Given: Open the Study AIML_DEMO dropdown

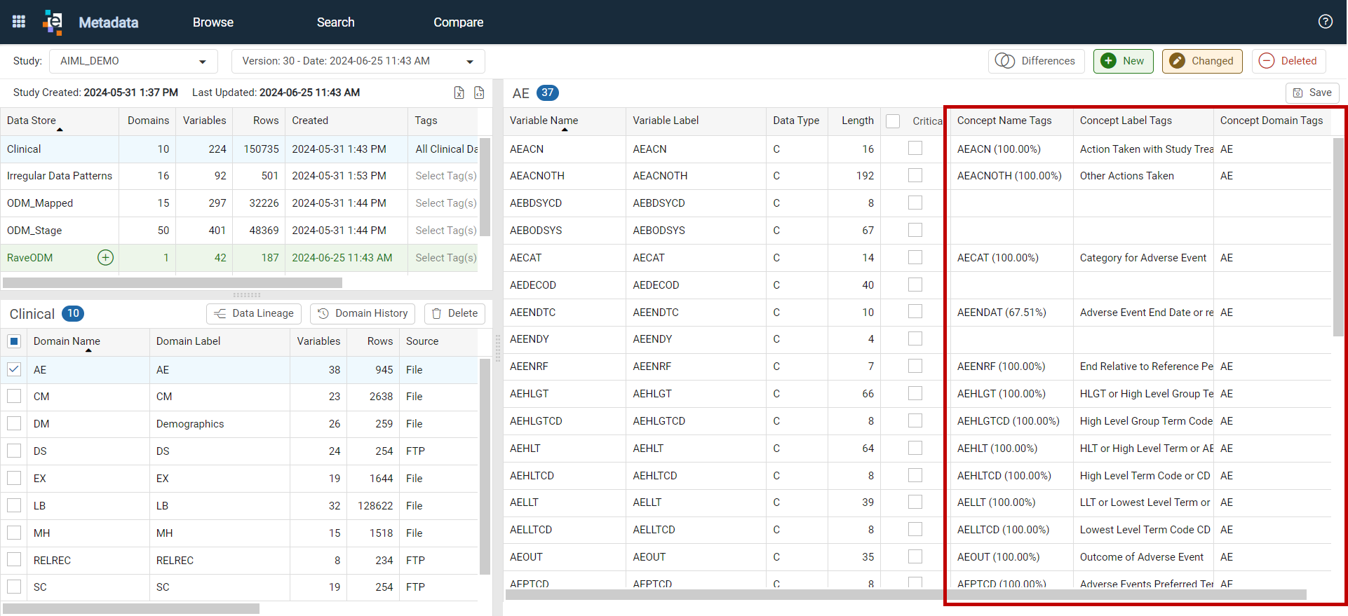Looking at the screenshot, I should click(x=133, y=61).
